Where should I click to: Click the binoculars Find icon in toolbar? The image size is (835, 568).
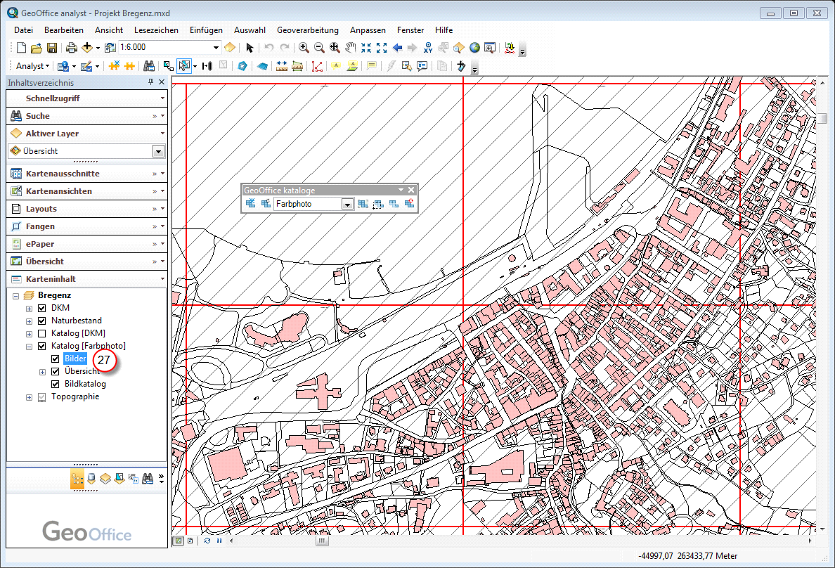pyautogui.click(x=149, y=66)
